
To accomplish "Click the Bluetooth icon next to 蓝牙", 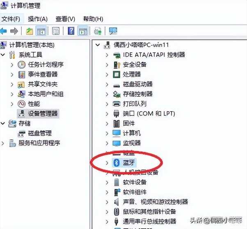I will (x=117, y=162).
